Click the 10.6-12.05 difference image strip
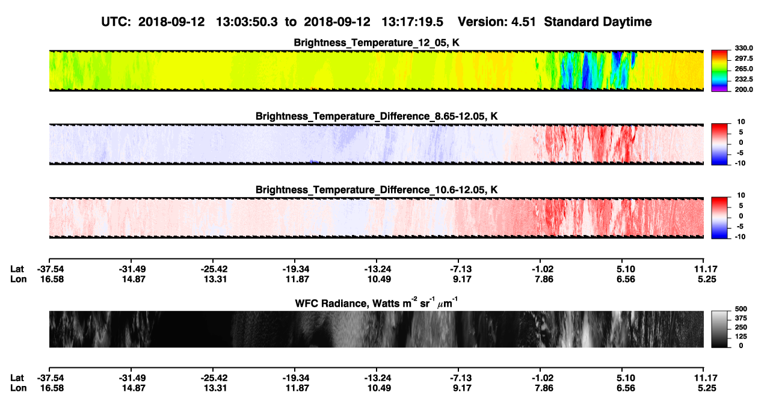 click(x=376, y=217)
